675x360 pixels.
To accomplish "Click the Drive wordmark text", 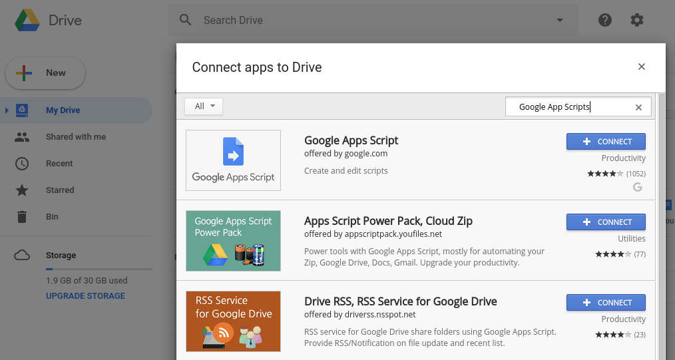I will tap(65, 20).
